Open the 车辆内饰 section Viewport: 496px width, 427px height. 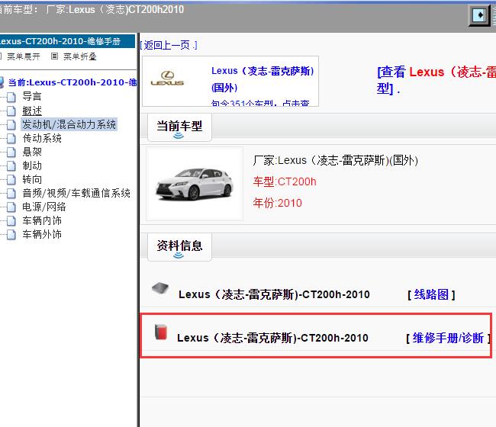pos(42,220)
